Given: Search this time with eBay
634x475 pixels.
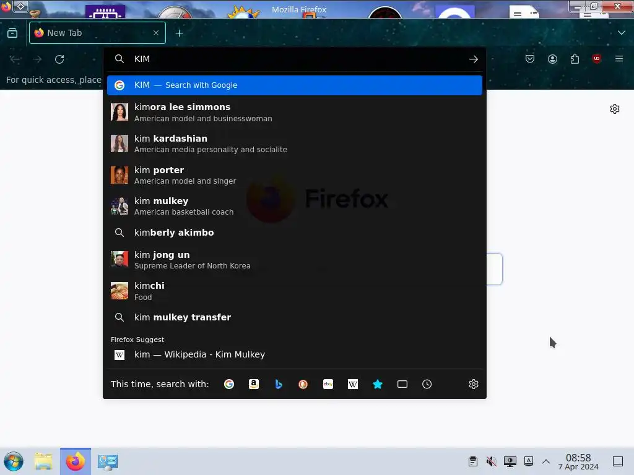Looking at the screenshot, I should pyautogui.click(x=328, y=384).
